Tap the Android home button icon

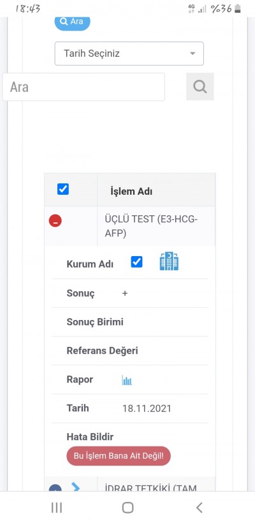click(x=127, y=508)
